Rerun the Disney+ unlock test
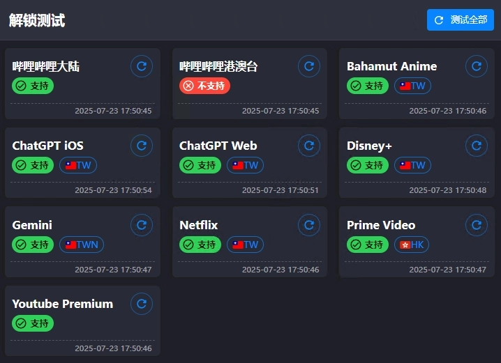 [x=477, y=146]
